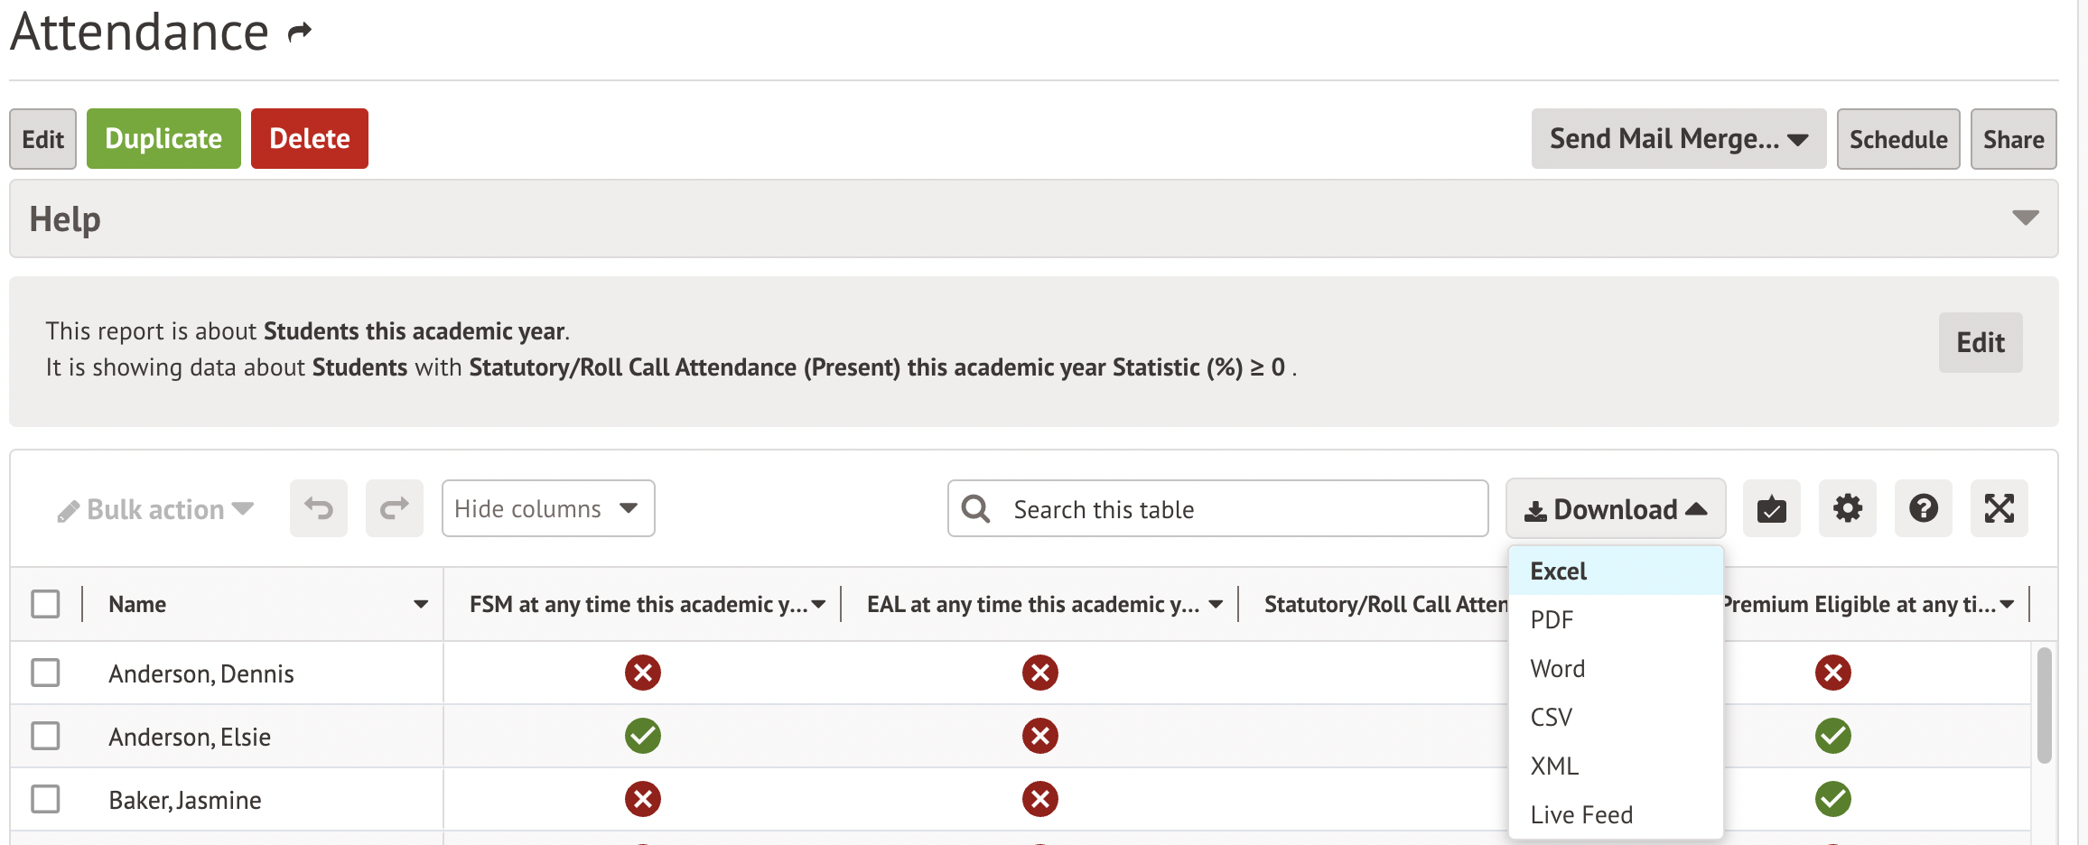Select the Baker, Jasmine row checkbox
This screenshot has width=2088, height=845.
coord(45,799)
